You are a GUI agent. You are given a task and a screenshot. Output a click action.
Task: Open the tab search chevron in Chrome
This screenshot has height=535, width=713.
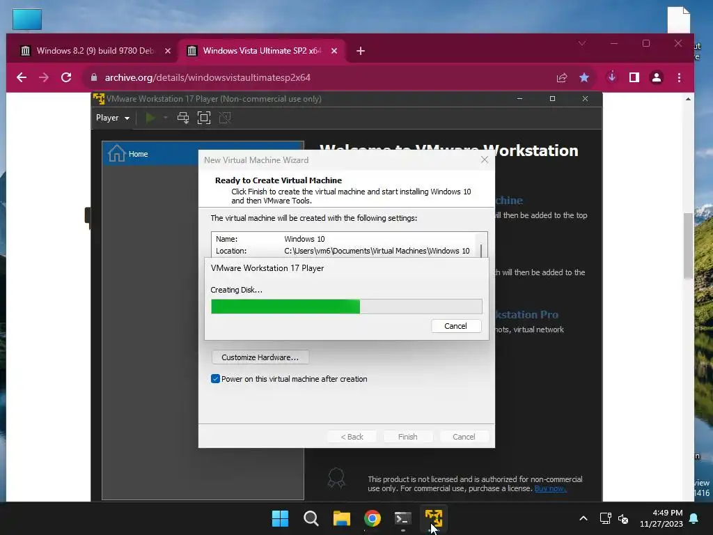pos(582,43)
